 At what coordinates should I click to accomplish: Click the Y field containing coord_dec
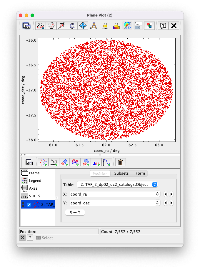113,203
